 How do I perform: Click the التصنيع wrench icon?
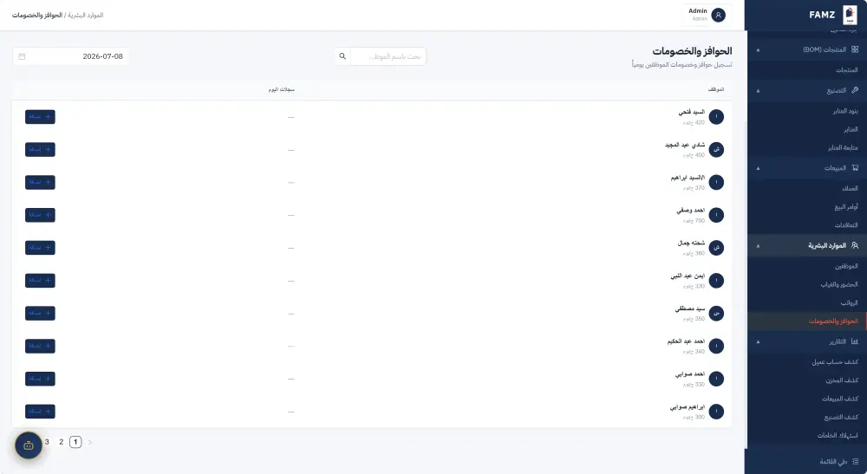click(855, 90)
